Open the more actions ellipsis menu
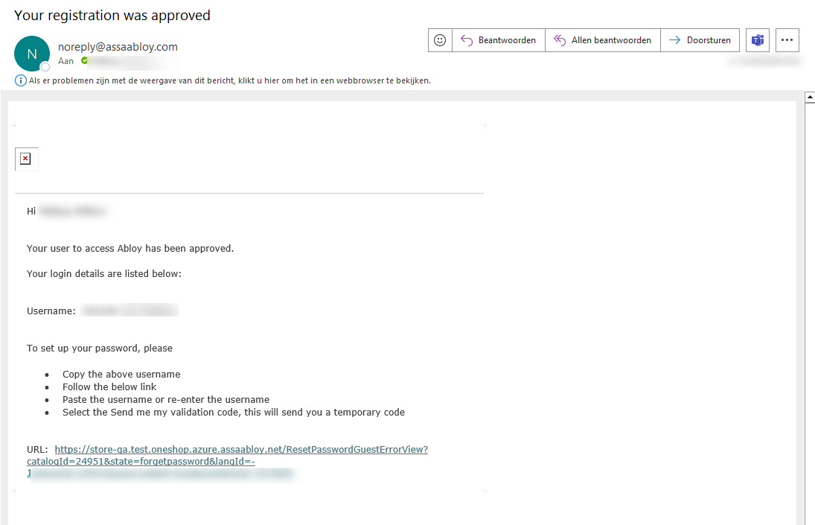This screenshot has width=815, height=525. (x=787, y=40)
